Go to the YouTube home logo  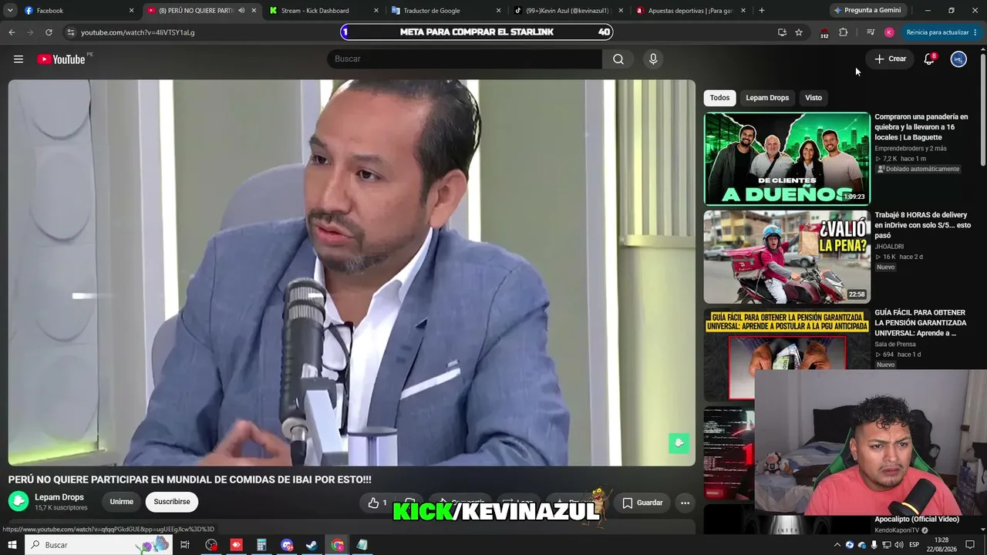[x=61, y=59]
